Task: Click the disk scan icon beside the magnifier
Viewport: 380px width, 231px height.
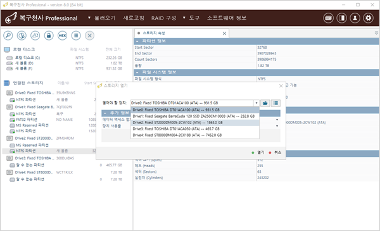Action: pyautogui.click(x=22, y=35)
